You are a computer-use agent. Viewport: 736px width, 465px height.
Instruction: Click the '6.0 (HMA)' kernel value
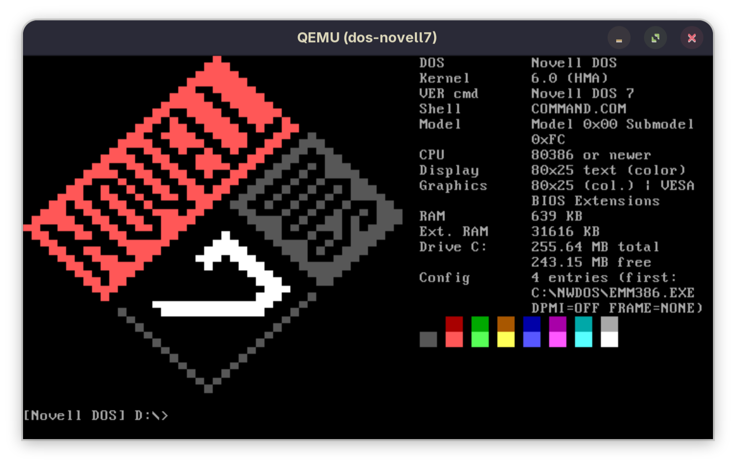point(570,78)
